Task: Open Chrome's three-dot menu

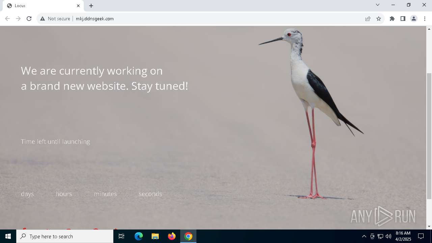Action: click(x=425, y=19)
